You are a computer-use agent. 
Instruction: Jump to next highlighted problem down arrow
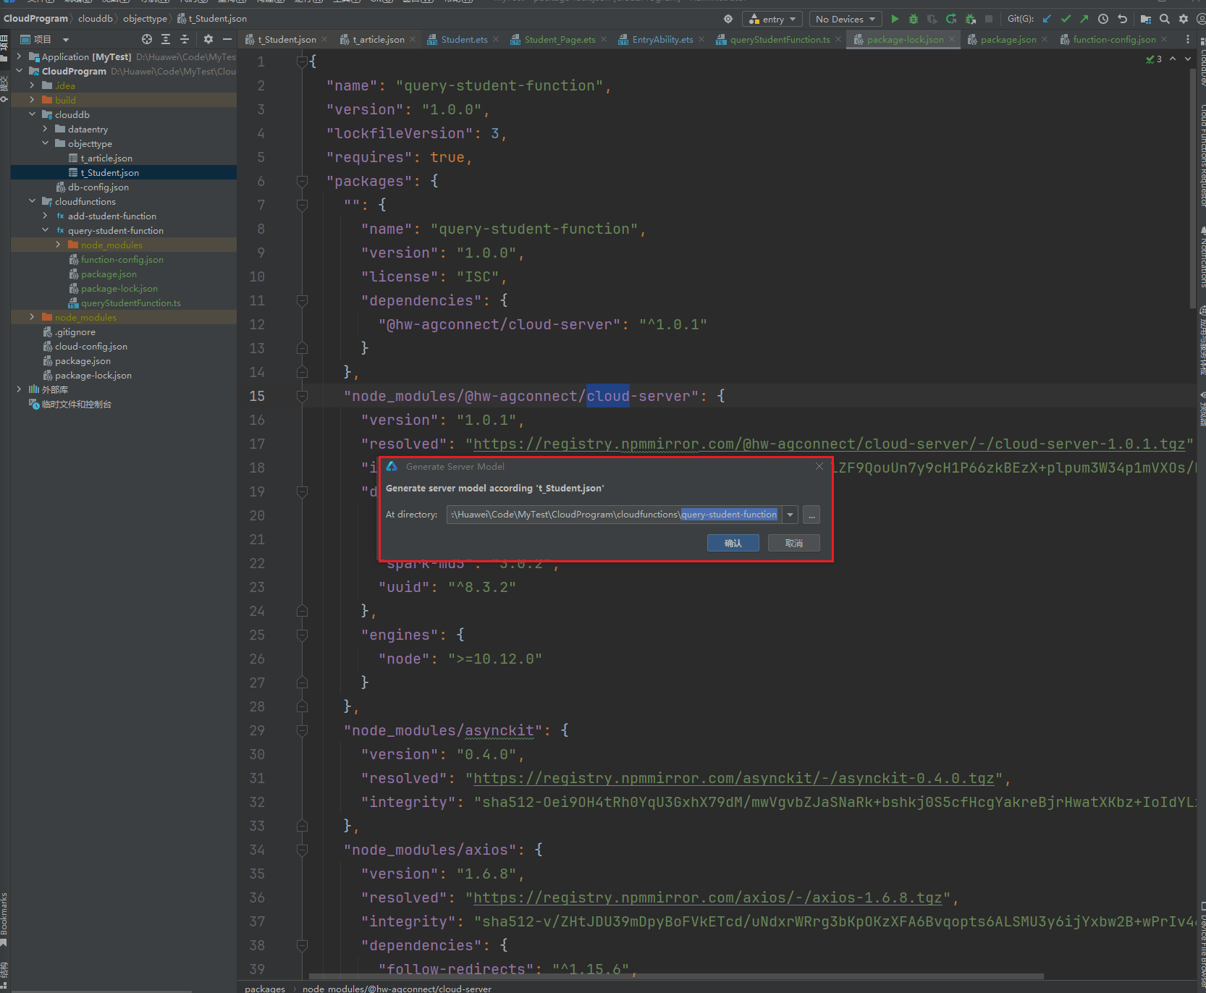(x=1188, y=59)
